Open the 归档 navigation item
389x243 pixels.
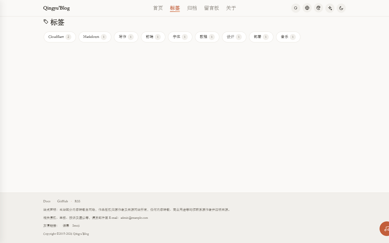pos(192,8)
